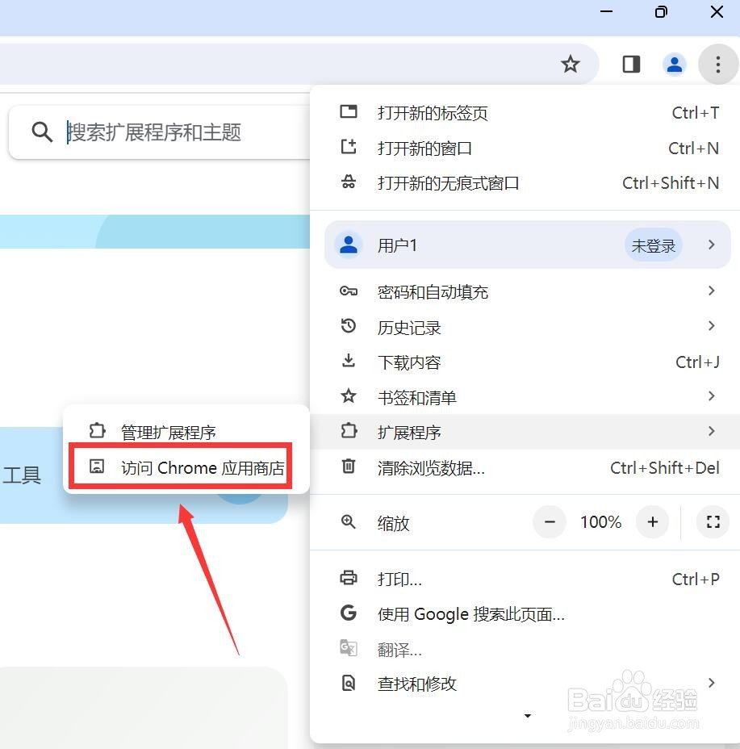The height and width of the screenshot is (749, 740).
Task: Click the printer icon beside 打印
Action: pos(348,578)
